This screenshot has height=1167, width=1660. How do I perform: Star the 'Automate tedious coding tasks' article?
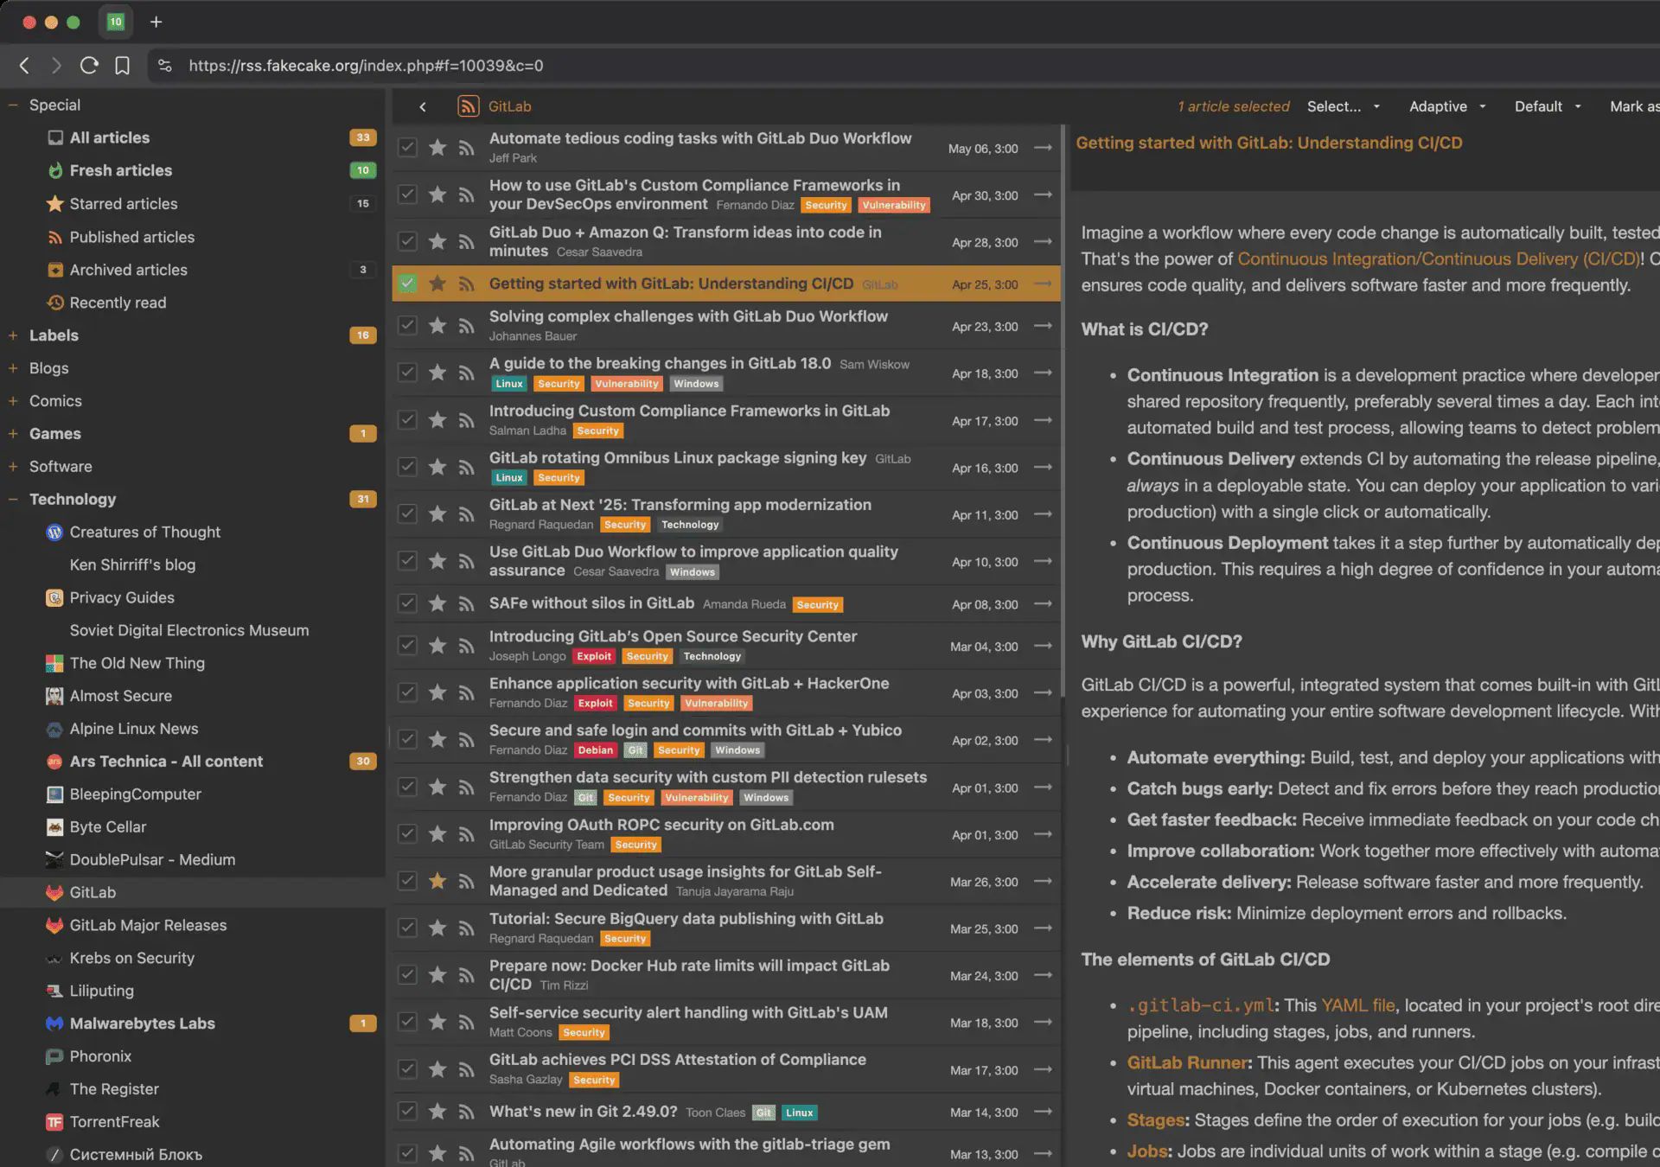(437, 148)
